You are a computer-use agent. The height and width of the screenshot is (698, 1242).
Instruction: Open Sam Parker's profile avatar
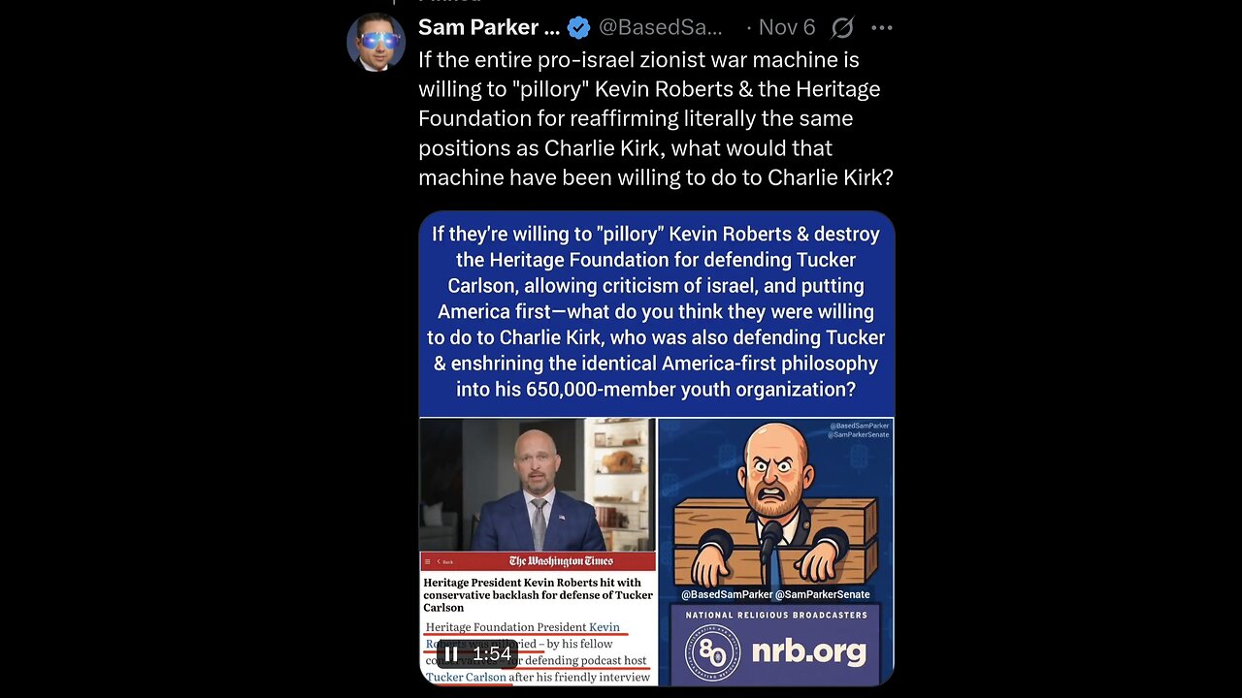(376, 43)
